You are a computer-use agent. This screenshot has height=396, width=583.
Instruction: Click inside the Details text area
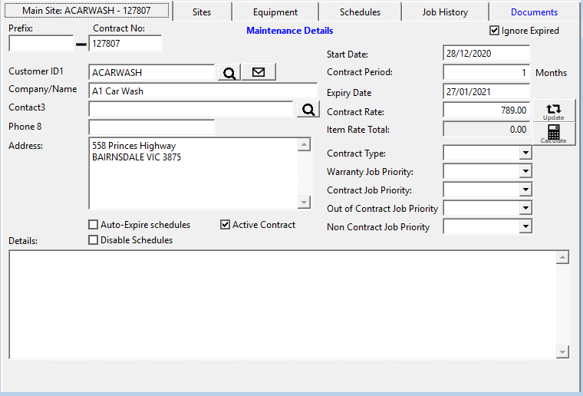pos(284,303)
